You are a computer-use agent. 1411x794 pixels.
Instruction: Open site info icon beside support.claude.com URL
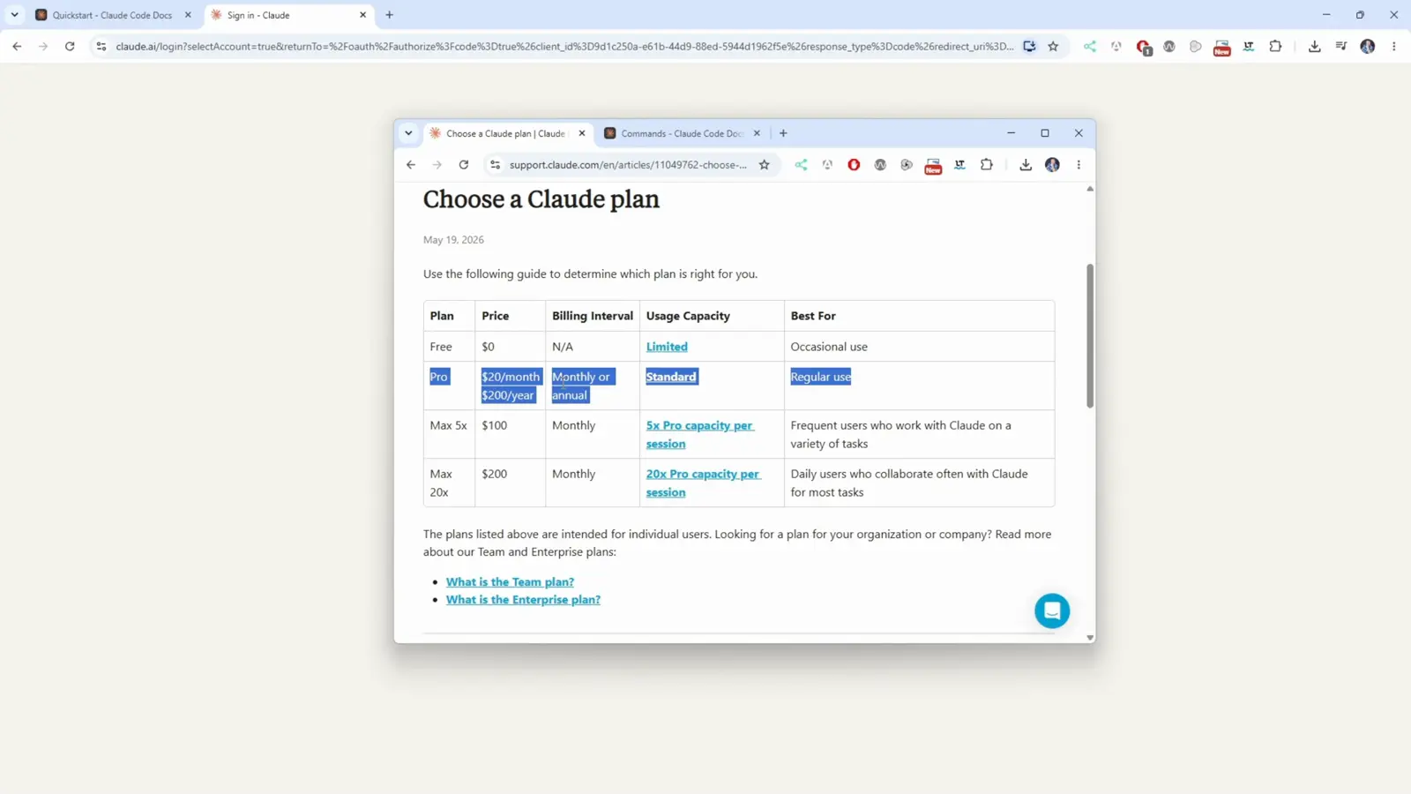point(496,165)
